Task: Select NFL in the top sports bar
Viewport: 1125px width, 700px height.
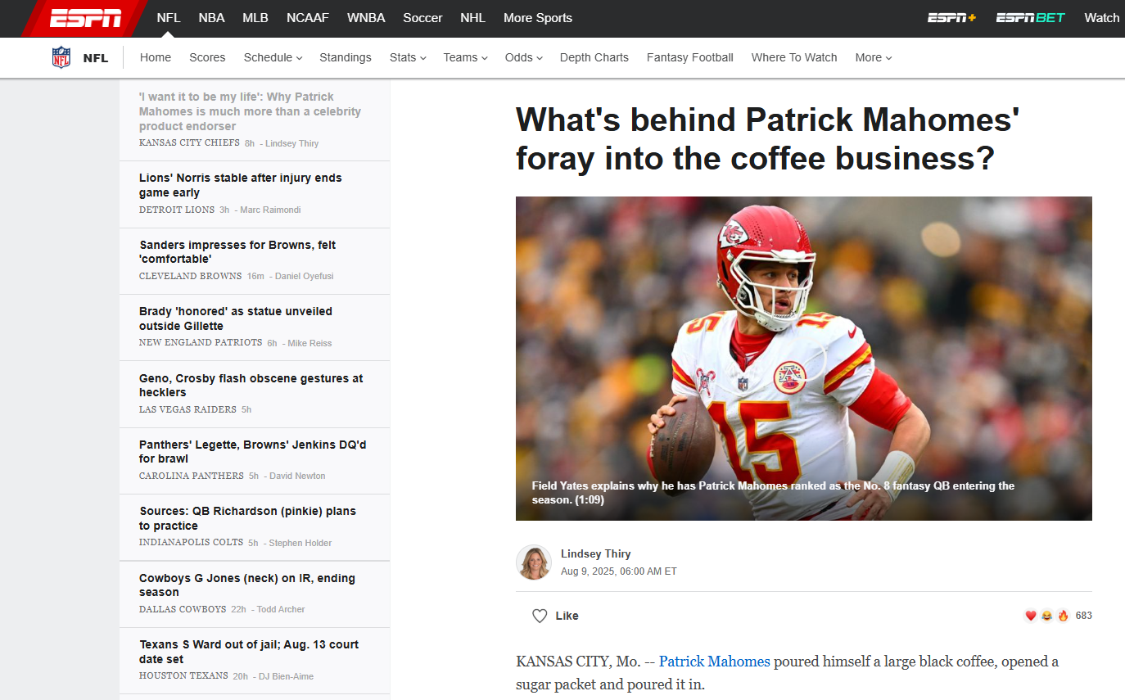Action: tap(169, 18)
